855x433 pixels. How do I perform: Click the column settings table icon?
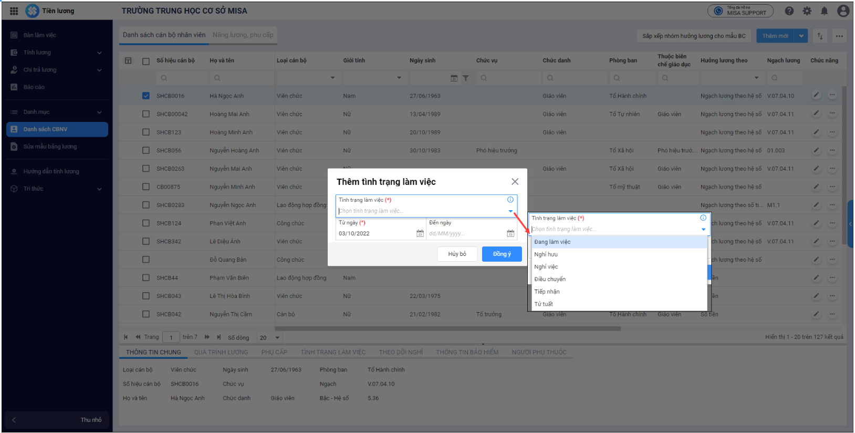click(x=128, y=60)
